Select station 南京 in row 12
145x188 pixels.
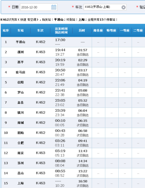pyautogui.click(x=20, y=153)
